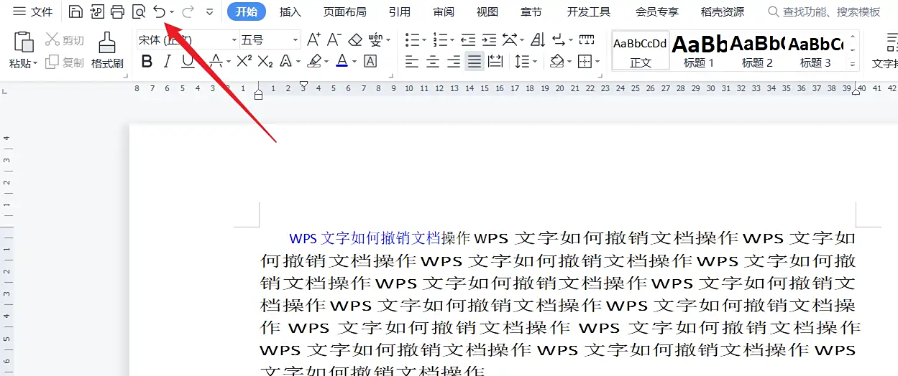Click the Phonetic Guide wén icon

(x=375, y=39)
